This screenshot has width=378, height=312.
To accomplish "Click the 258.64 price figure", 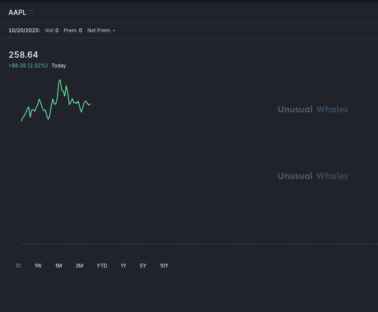I will click(23, 55).
